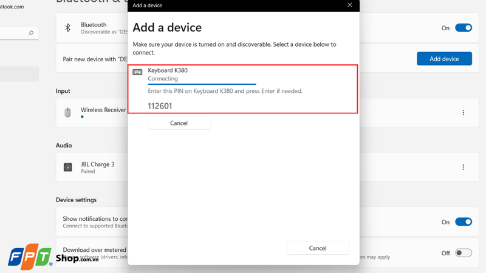The width and height of the screenshot is (486, 273).
Task: Click Download over metered label
Action: coord(95,250)
